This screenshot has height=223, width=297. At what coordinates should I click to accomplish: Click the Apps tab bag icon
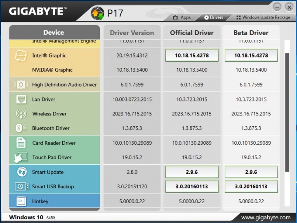[175, 17]
